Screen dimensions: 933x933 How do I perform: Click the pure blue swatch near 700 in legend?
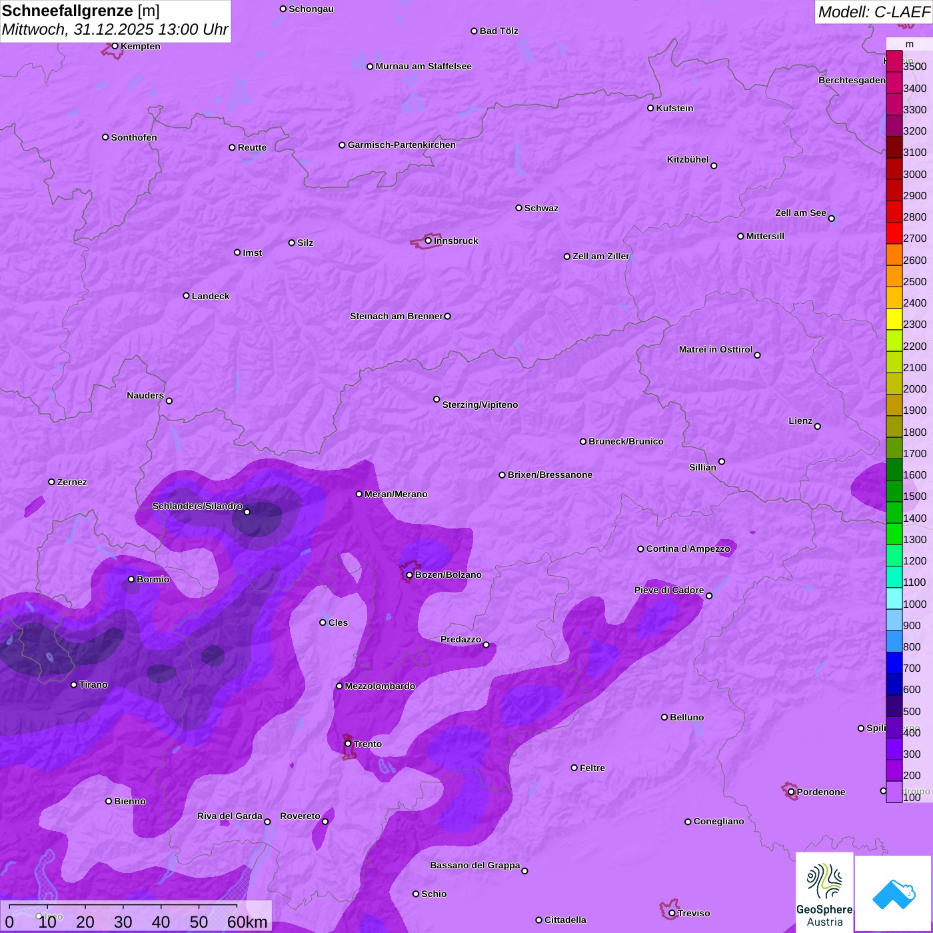click(894, 663)
